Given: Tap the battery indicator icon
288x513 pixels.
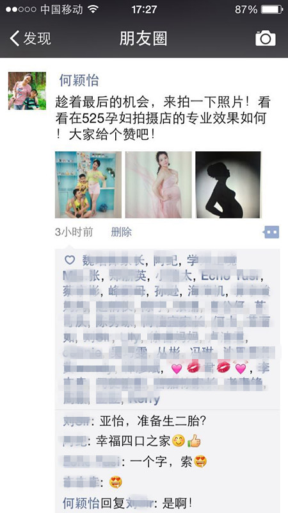Looking at the screenshot, I should tap(271, 10).
